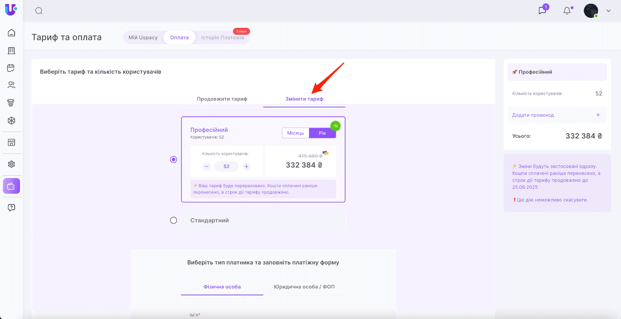The width and height of the screenshot is (621, 319).
Task: Switch to the Оплата tab
Action: point(179,38)
